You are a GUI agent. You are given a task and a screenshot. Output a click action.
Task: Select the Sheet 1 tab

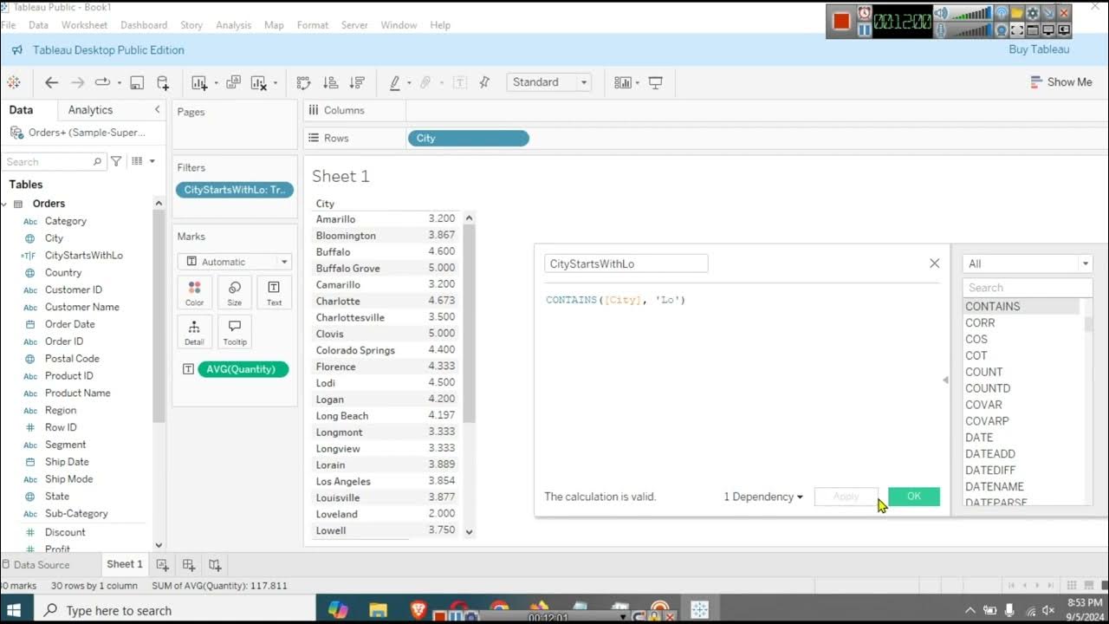tap(125, 564)
